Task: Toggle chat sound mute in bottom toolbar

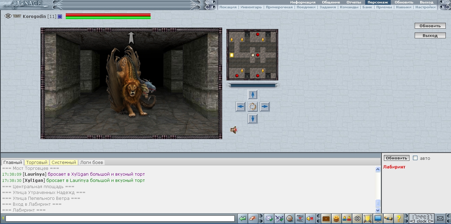Action: coord(310,218)
